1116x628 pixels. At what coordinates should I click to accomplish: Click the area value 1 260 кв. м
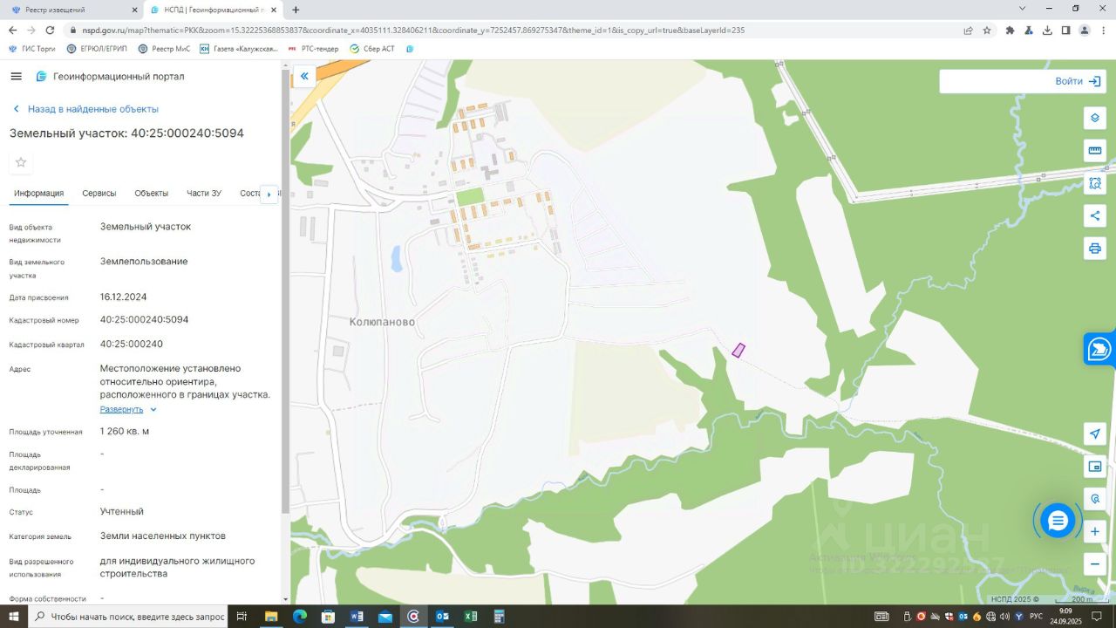pos(125,431)
